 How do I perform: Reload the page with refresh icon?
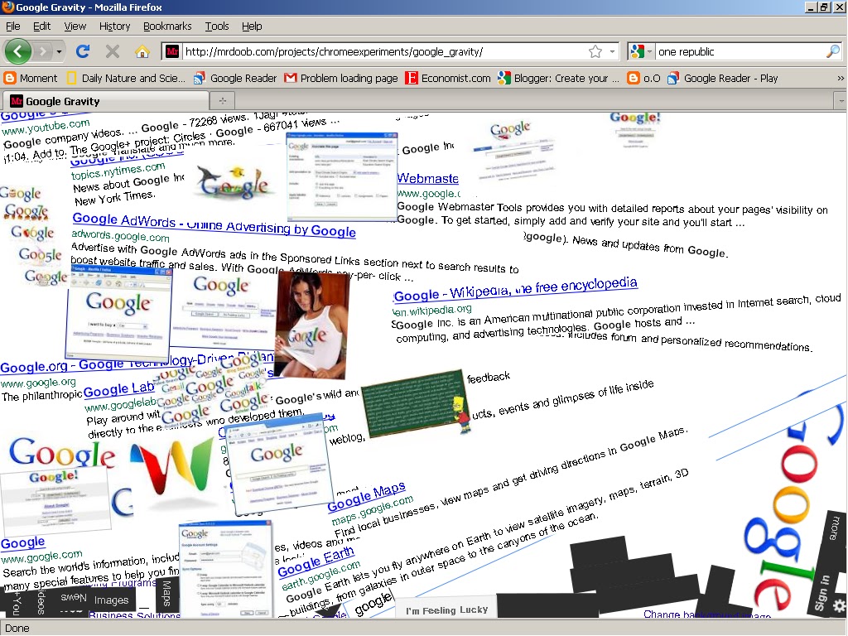point(82,51)
